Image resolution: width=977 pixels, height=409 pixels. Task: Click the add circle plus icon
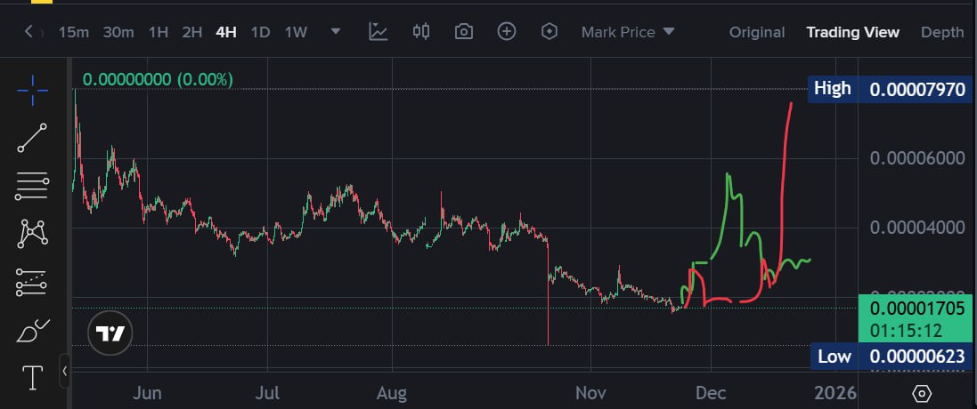507,32
